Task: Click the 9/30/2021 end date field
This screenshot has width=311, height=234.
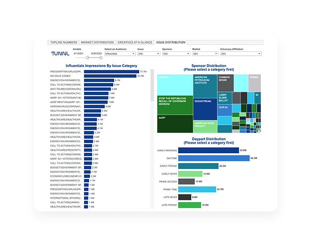Action: point(96,54)
